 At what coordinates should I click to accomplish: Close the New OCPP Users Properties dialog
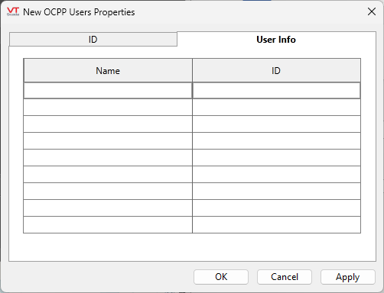(x=372, y=11)
